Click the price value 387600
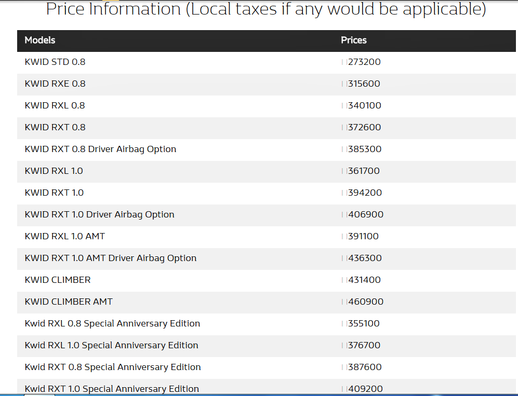Image resolution: width=518 pixels, height=396 pixels. 365,366
